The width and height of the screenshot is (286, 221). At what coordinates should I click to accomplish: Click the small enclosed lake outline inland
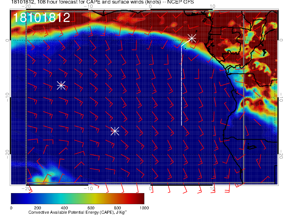[x=252, y=147]
